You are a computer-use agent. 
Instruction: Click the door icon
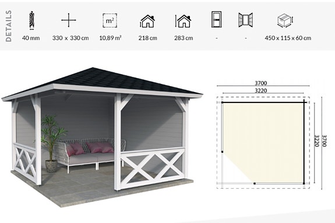217,19
